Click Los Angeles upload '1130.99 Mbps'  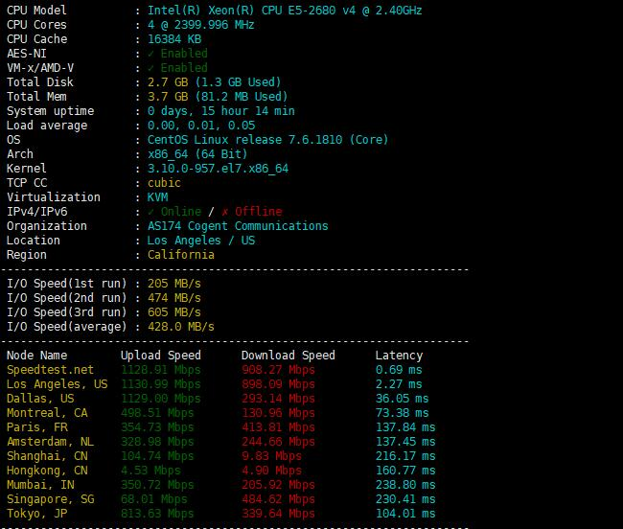161,384
